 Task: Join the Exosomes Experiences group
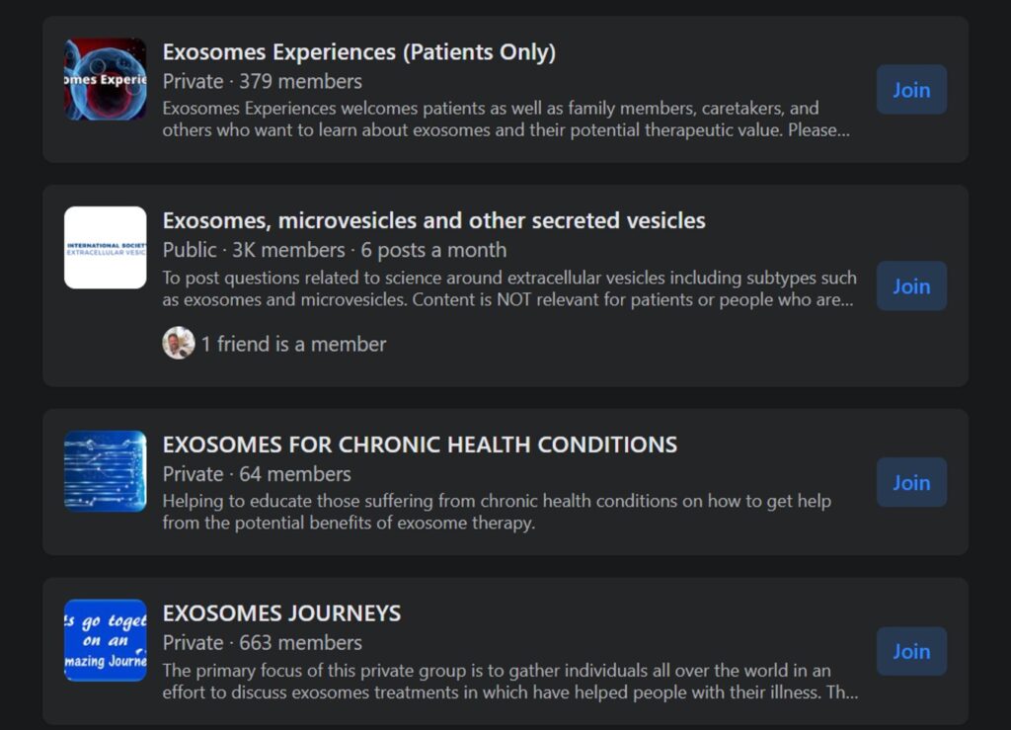click(x=910, y=89)
